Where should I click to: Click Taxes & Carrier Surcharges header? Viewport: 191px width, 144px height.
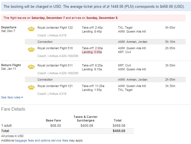point(86,119)
